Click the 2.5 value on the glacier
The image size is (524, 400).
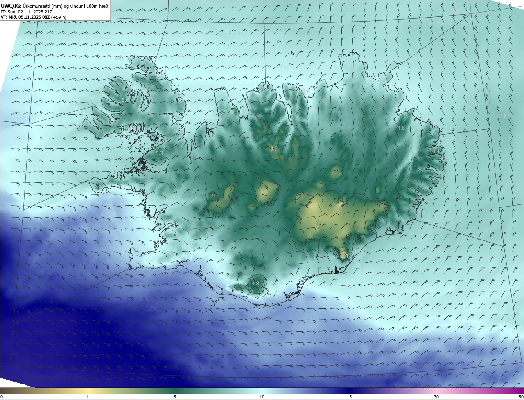264,192
